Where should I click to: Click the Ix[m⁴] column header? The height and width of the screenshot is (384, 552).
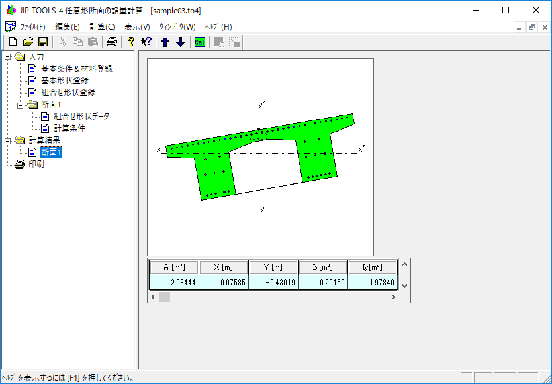(x=322, y=267)
